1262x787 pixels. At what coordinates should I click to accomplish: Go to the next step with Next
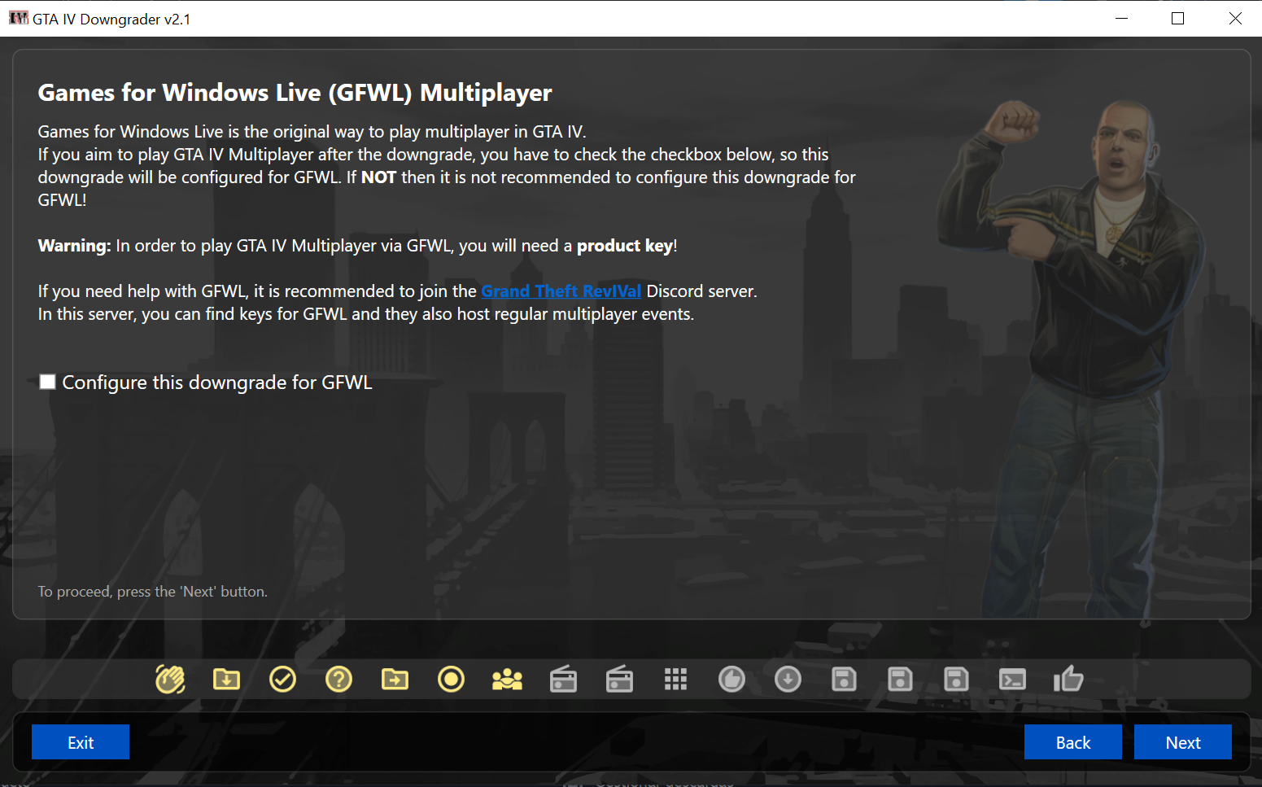point(1182,742)
